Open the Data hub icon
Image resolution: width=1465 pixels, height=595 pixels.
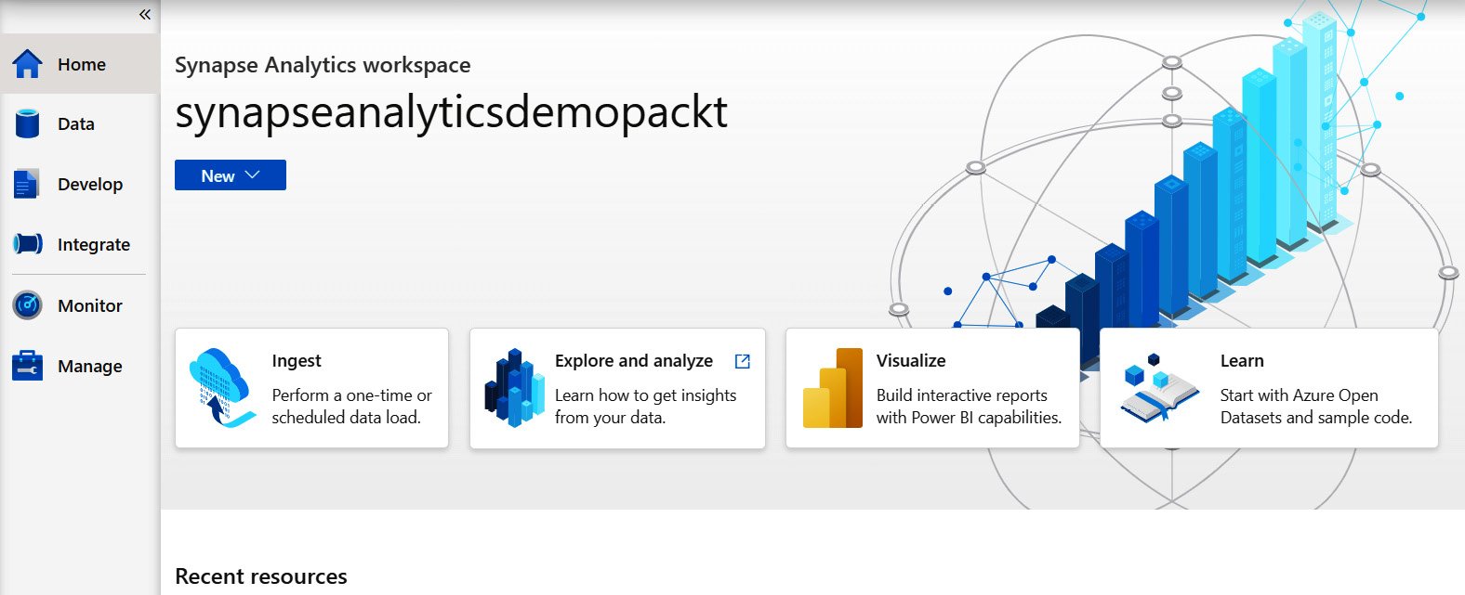28,123
